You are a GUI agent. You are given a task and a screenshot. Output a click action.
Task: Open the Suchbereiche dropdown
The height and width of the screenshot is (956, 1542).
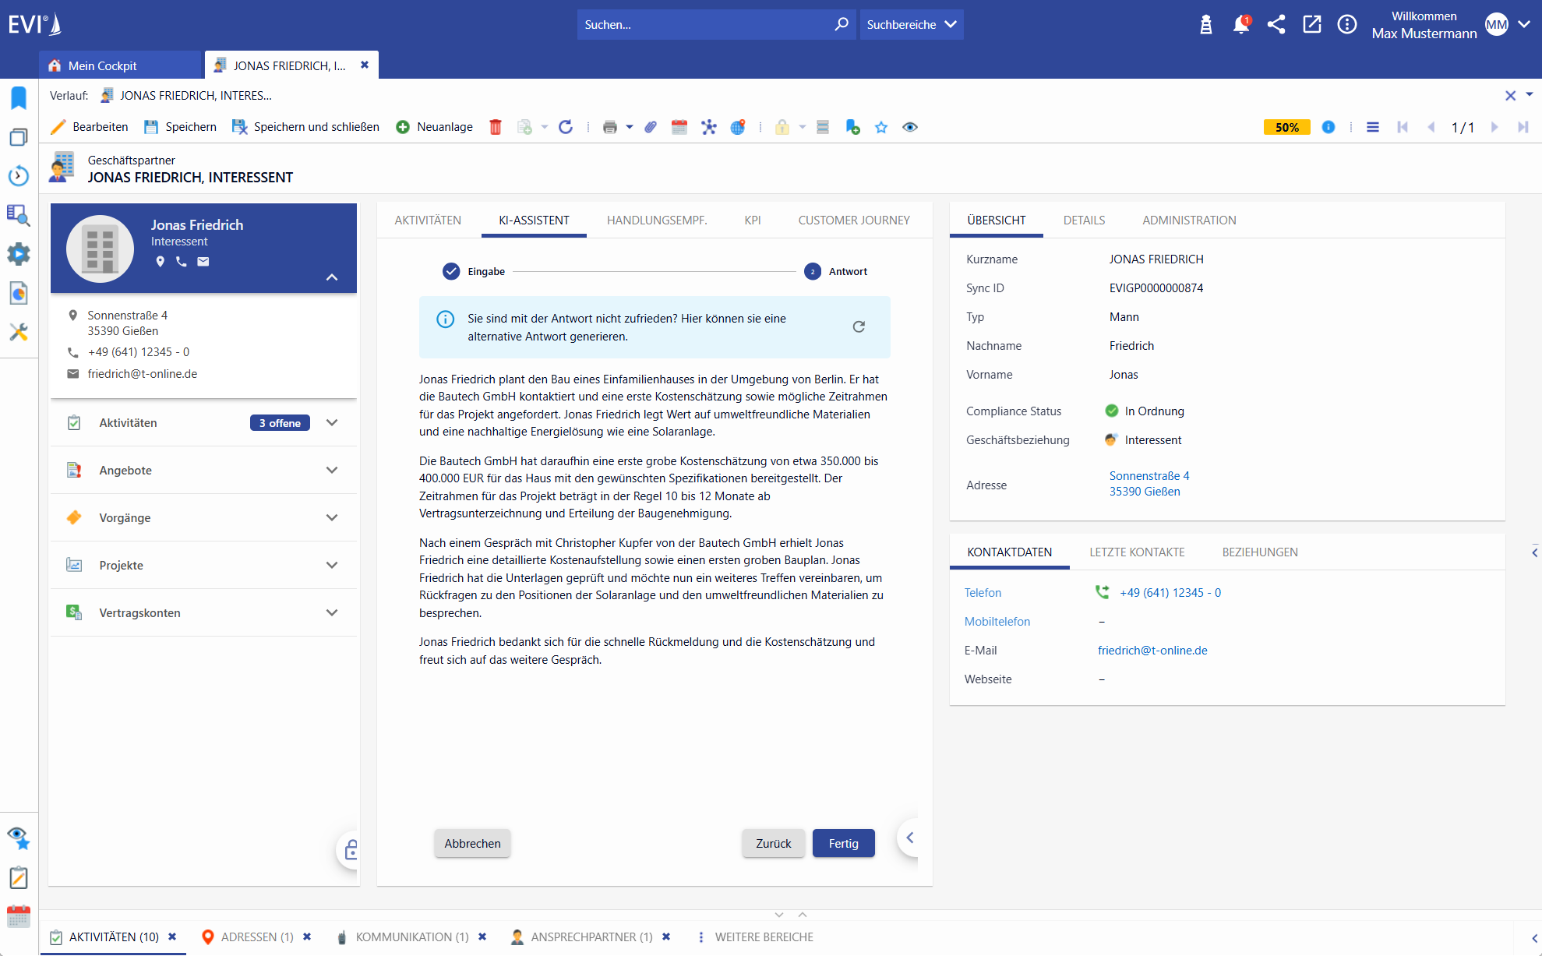(x=911, y=24)
